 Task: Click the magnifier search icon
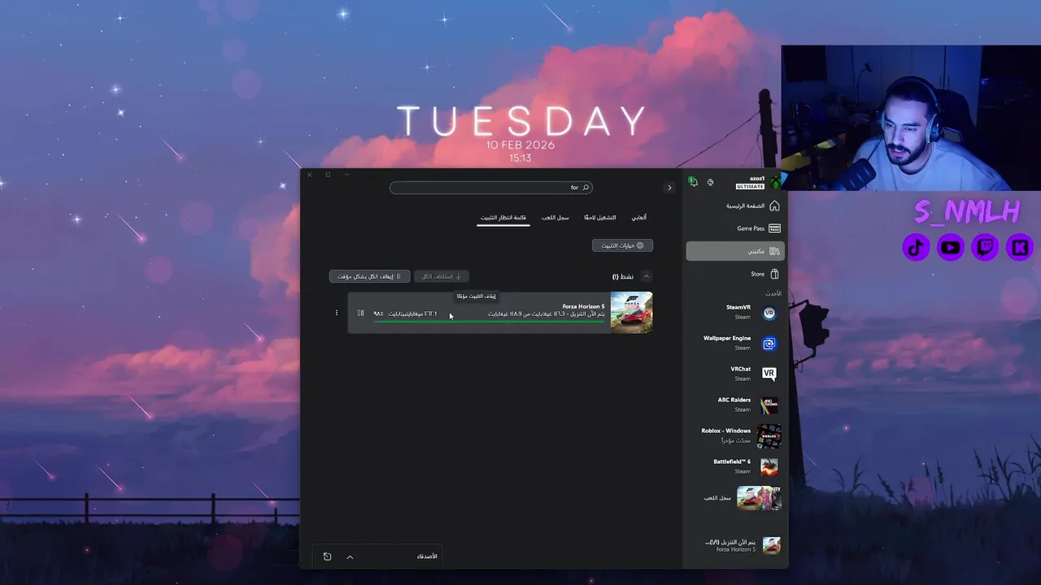(x=586, y=188)
